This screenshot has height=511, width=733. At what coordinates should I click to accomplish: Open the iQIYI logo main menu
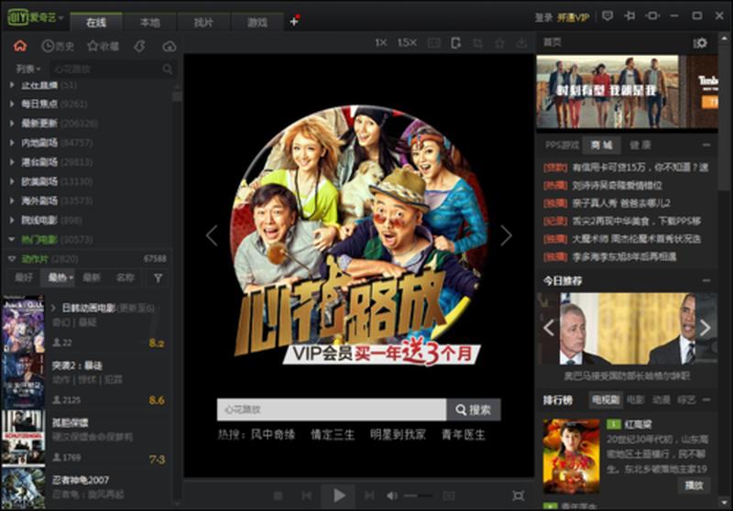35,17
